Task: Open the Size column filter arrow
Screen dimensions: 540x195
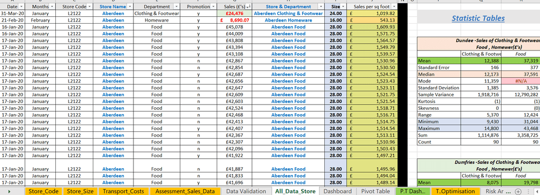Action: 343,6
